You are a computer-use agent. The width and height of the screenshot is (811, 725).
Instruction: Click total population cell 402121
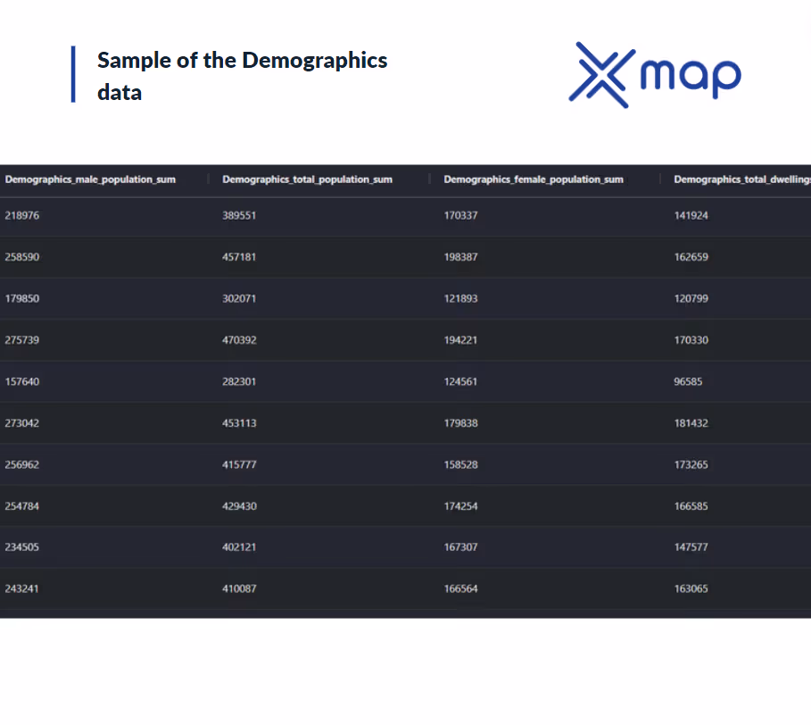click(x=239, y=547)
